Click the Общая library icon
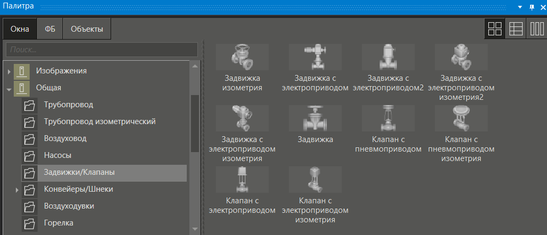 (x=22, y=88)
